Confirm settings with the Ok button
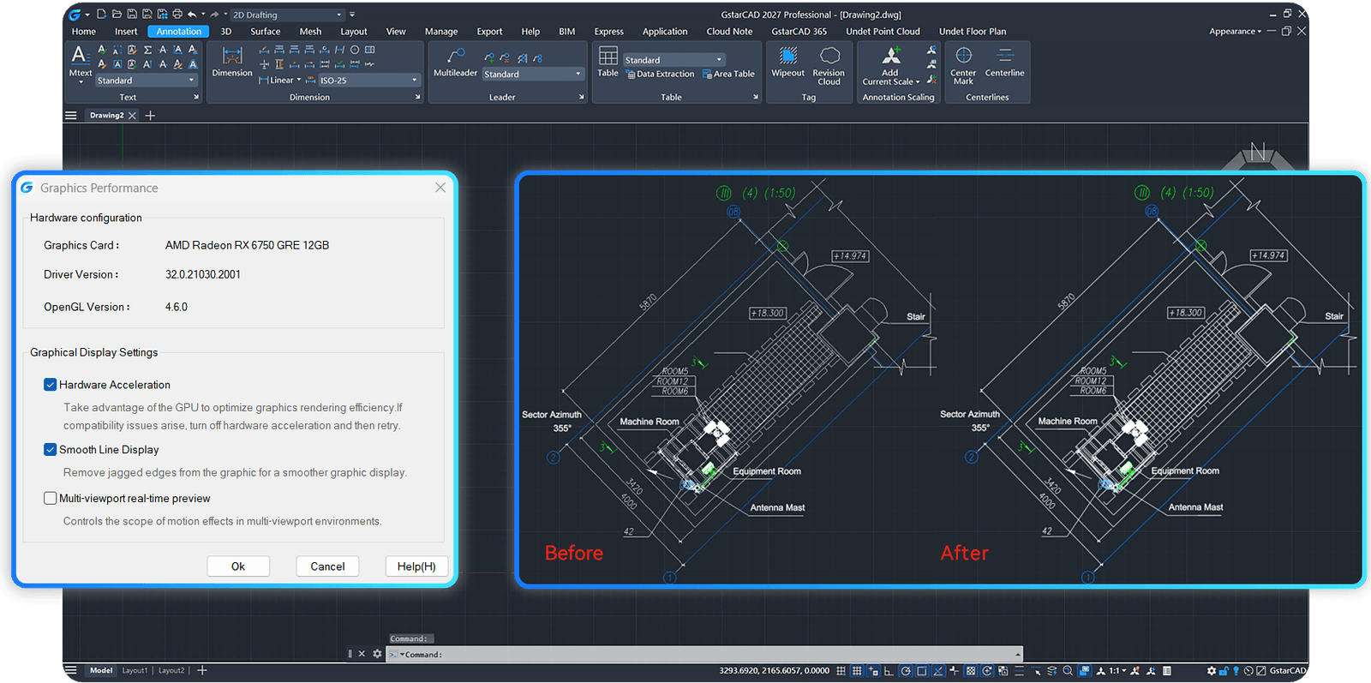Viewport: 1371px width, 683px height. click(x=238, y=566)
